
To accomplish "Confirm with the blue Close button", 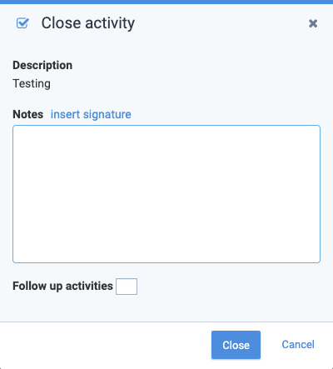I will (236, 345).
